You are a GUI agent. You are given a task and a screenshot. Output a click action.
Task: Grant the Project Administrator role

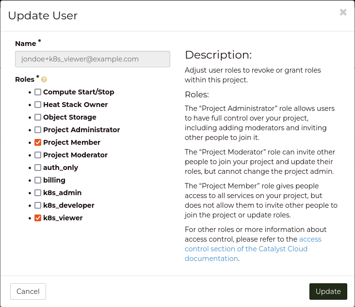point(38,130)
